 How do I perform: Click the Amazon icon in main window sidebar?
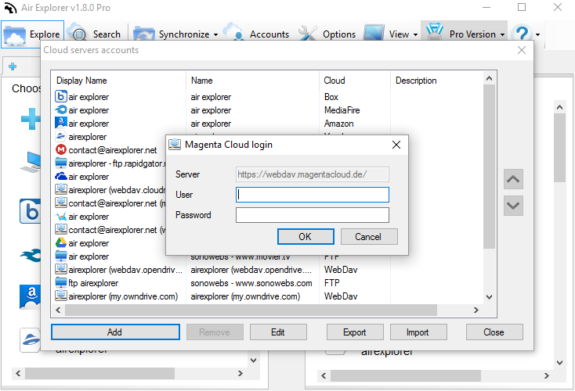click(x=30, y=297)
